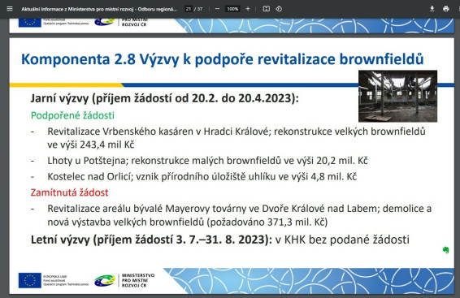Rotate the document counterclockwise

(x=279, y=9)
